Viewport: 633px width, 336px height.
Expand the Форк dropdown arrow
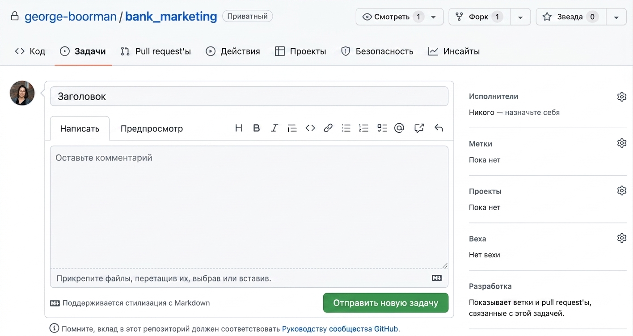[x=520, y=17]
